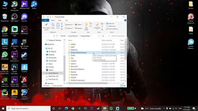Open Lenovo Vantage desktop icon
Screen dimensions: 198x111
[5, 44]
